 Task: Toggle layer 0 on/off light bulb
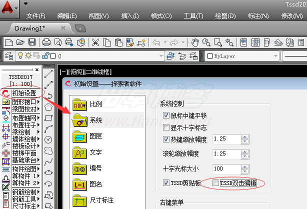(20, 55)
